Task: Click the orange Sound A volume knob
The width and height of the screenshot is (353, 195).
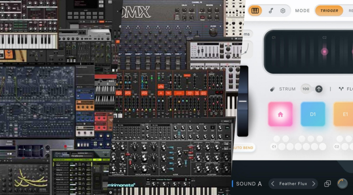Action: [342, 184]
